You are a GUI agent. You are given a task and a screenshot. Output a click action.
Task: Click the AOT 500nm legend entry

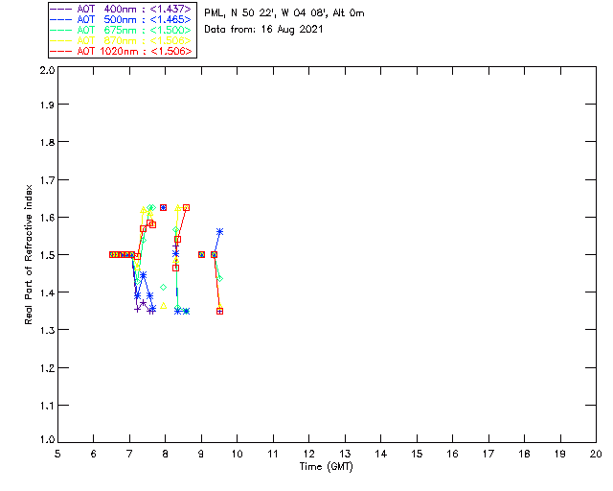point(121,19)
